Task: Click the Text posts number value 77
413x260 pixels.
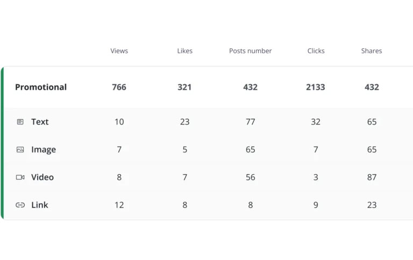Action: (250, 122)
